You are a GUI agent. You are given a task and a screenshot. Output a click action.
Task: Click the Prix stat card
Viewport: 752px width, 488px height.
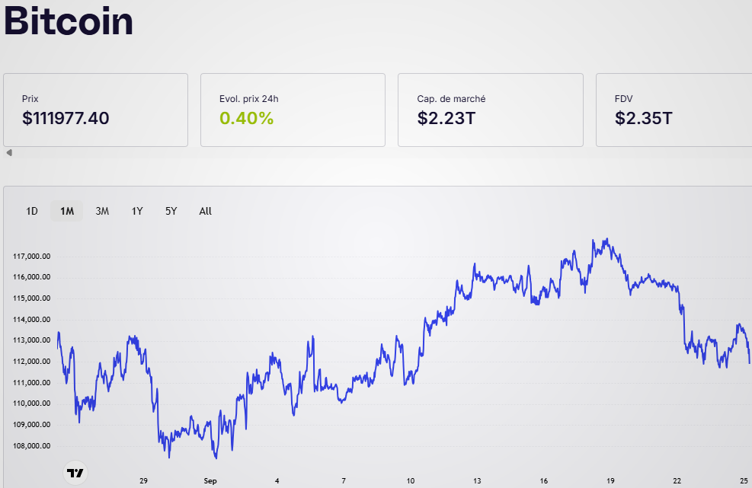95,110
